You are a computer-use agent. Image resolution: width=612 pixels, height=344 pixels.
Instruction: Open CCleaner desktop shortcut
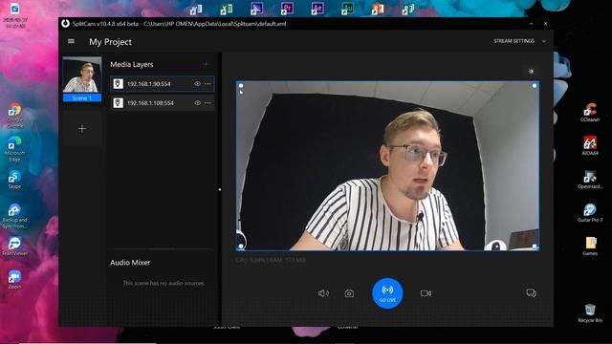point(590,113)
